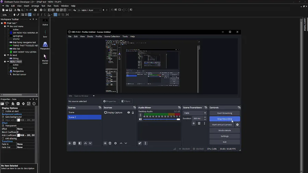Add a scene transition plus icon
Image resolution: width=308 pixels, height=173 pixels.
tap(194, 123)
